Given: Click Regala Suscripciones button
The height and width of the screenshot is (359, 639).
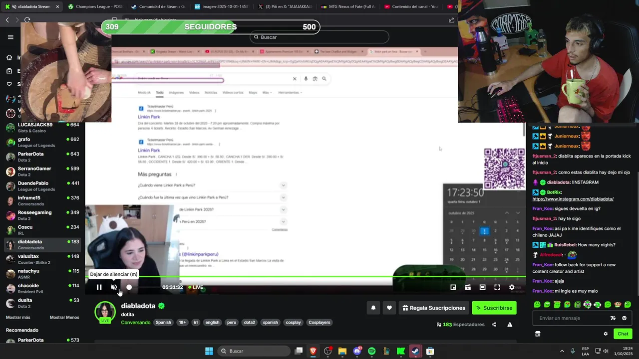Looking at the screenshot, I should coord(433,308).
